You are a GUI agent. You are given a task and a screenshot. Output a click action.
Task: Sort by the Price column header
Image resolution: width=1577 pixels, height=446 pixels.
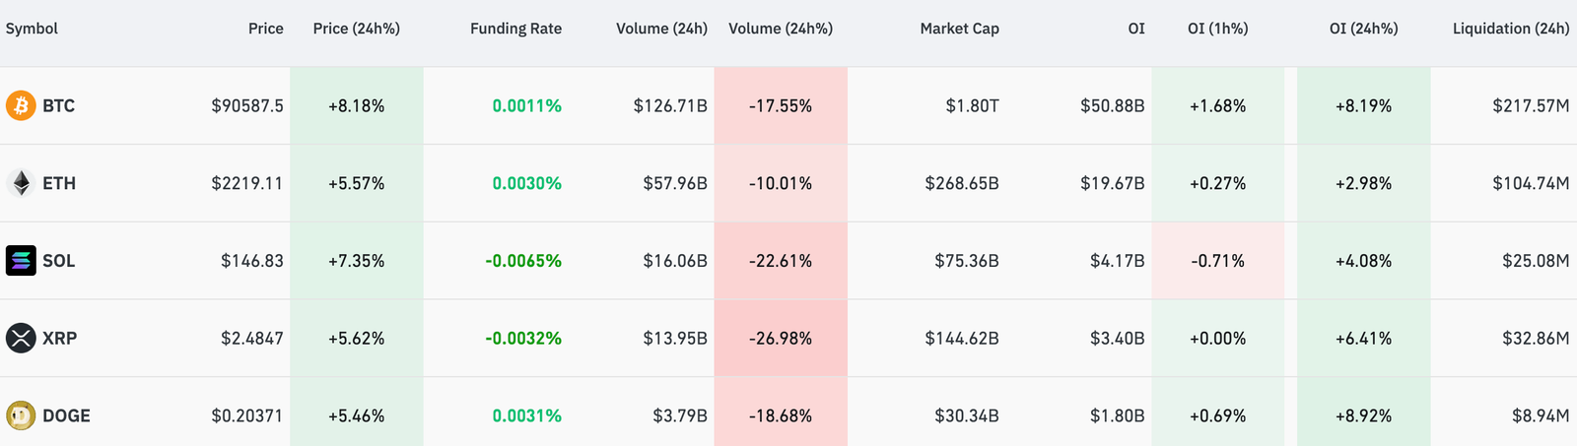[x=265, y=29]
